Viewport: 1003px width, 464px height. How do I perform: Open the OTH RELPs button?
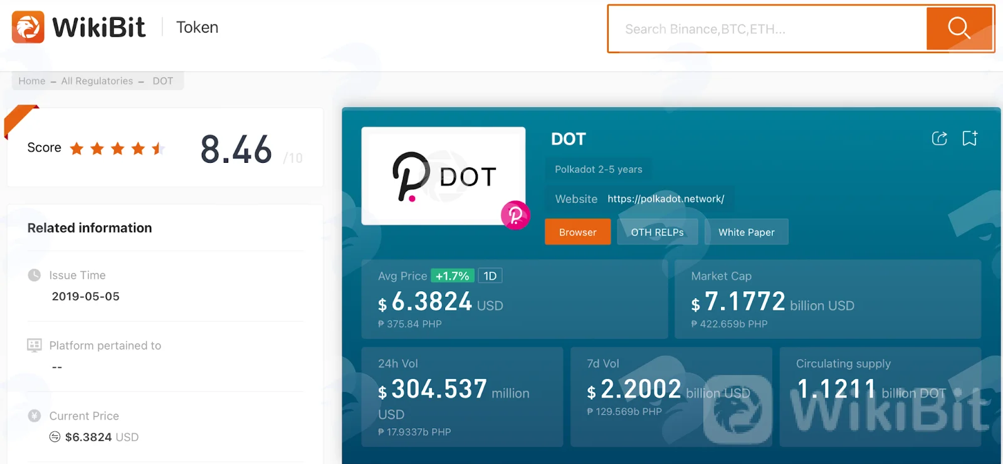click(657, 232)
